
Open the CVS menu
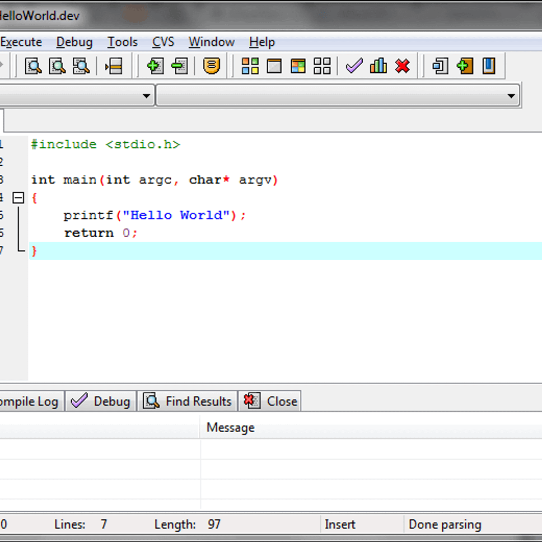pyautogui.click(x=163, y=42)
